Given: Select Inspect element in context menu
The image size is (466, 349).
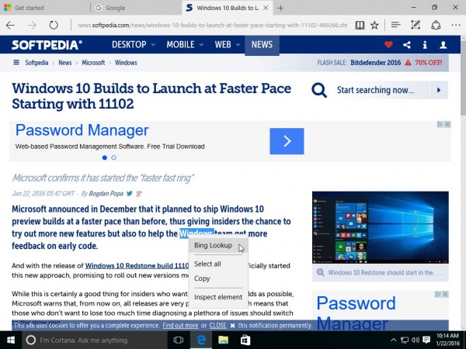Looking at the screenshot, I should (218, 297).
